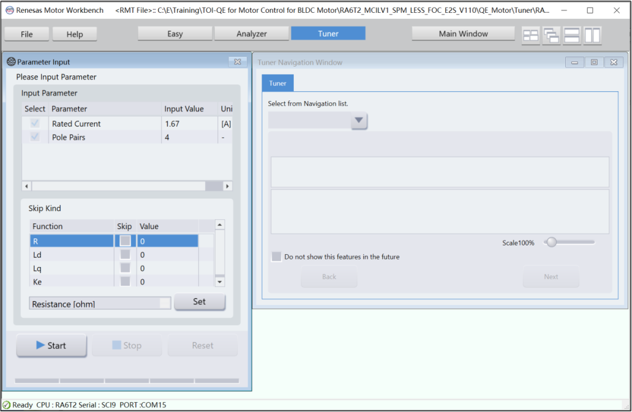
Task: Select the Tuner tab in Navigation Window
Action: pos(278,84)
